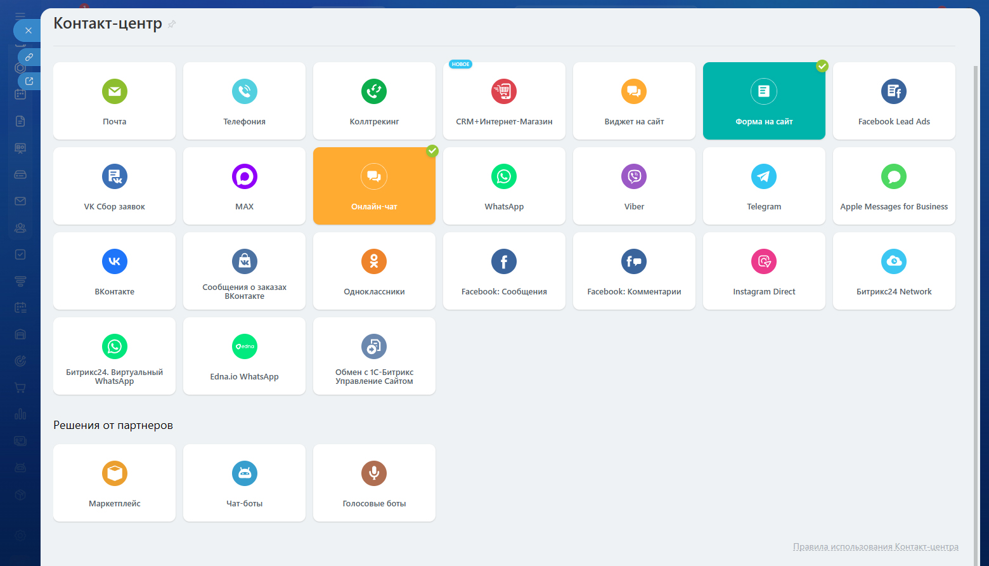Close the Контакт-центр slider panel
The height and width of the screenshot is (566, 989).
point(28,30)
